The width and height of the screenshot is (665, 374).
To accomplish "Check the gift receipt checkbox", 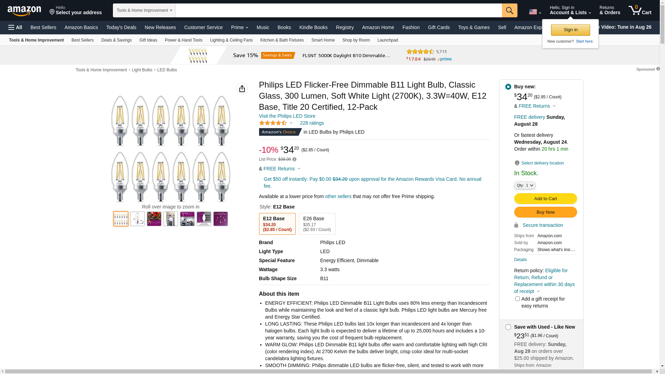I will click(x=517, y=299).
